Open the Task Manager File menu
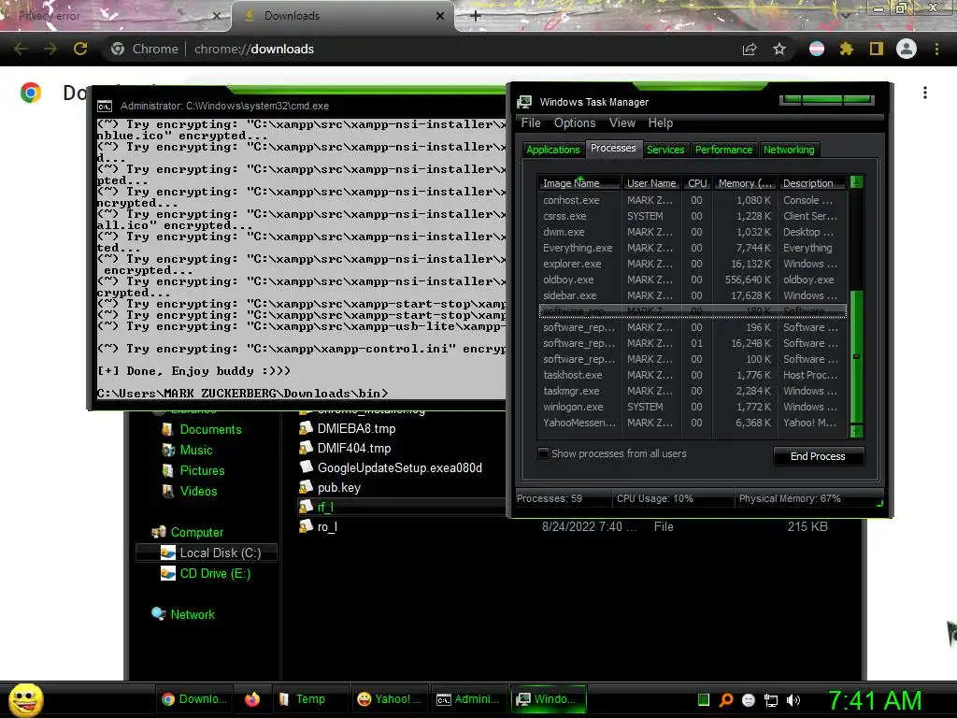957x718 pixels. (x=531, y=122)
